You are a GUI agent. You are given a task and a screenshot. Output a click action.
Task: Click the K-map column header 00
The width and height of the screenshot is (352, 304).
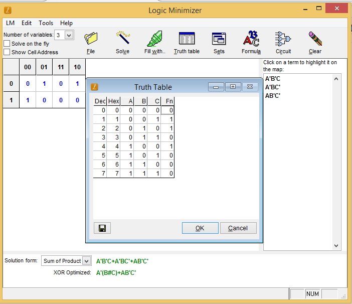pos(28,67)
